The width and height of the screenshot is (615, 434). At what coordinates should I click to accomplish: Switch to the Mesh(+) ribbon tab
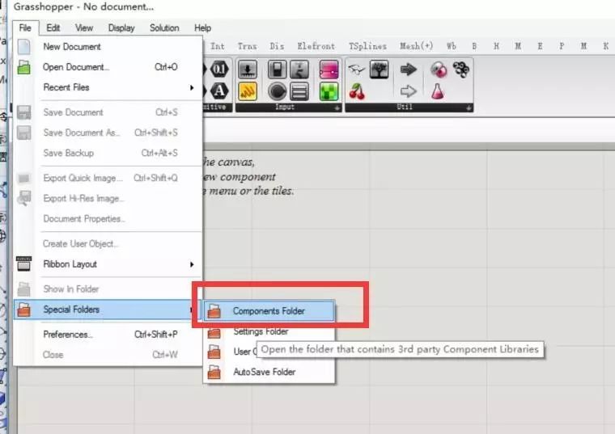click(x=416, y=46)
